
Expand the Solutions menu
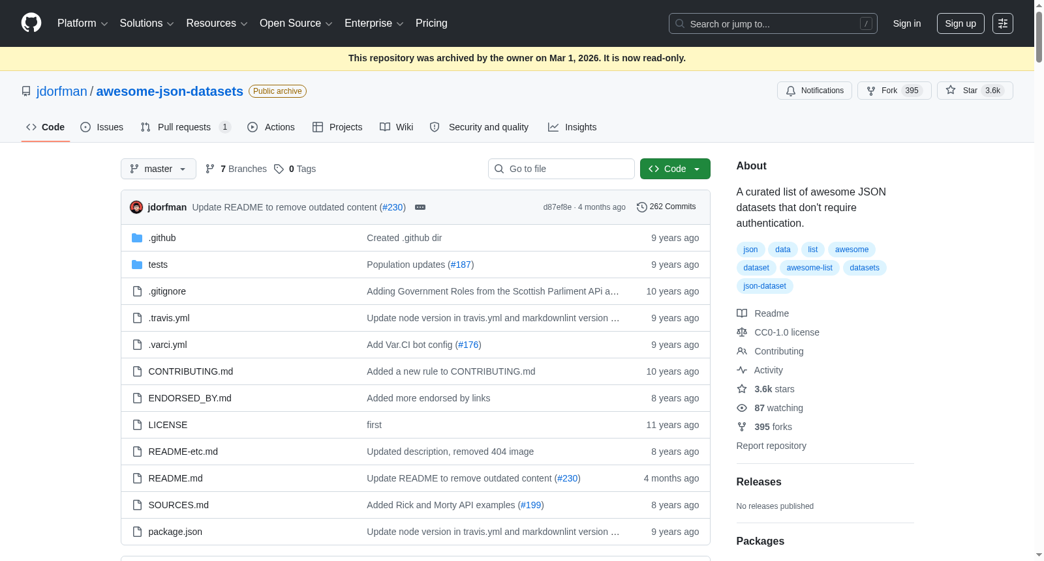point(147,23)
